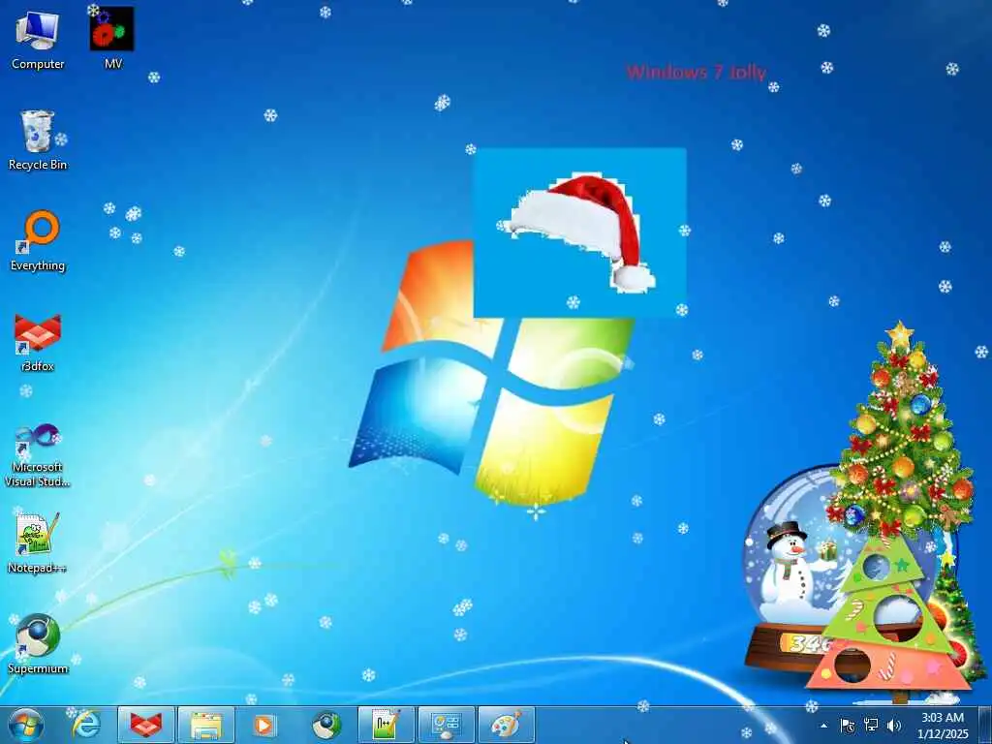992x744 pixels.
Task: Open the Computer desktop icon
Action: click(x=38, y=39)
